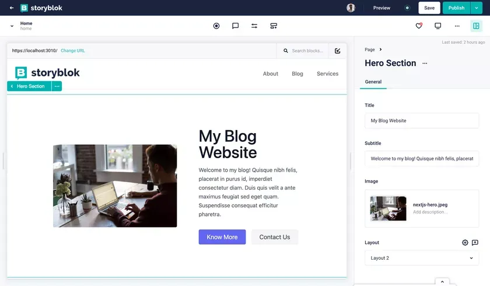
Task: Open preview in new window icon
Action: (338, 51)
